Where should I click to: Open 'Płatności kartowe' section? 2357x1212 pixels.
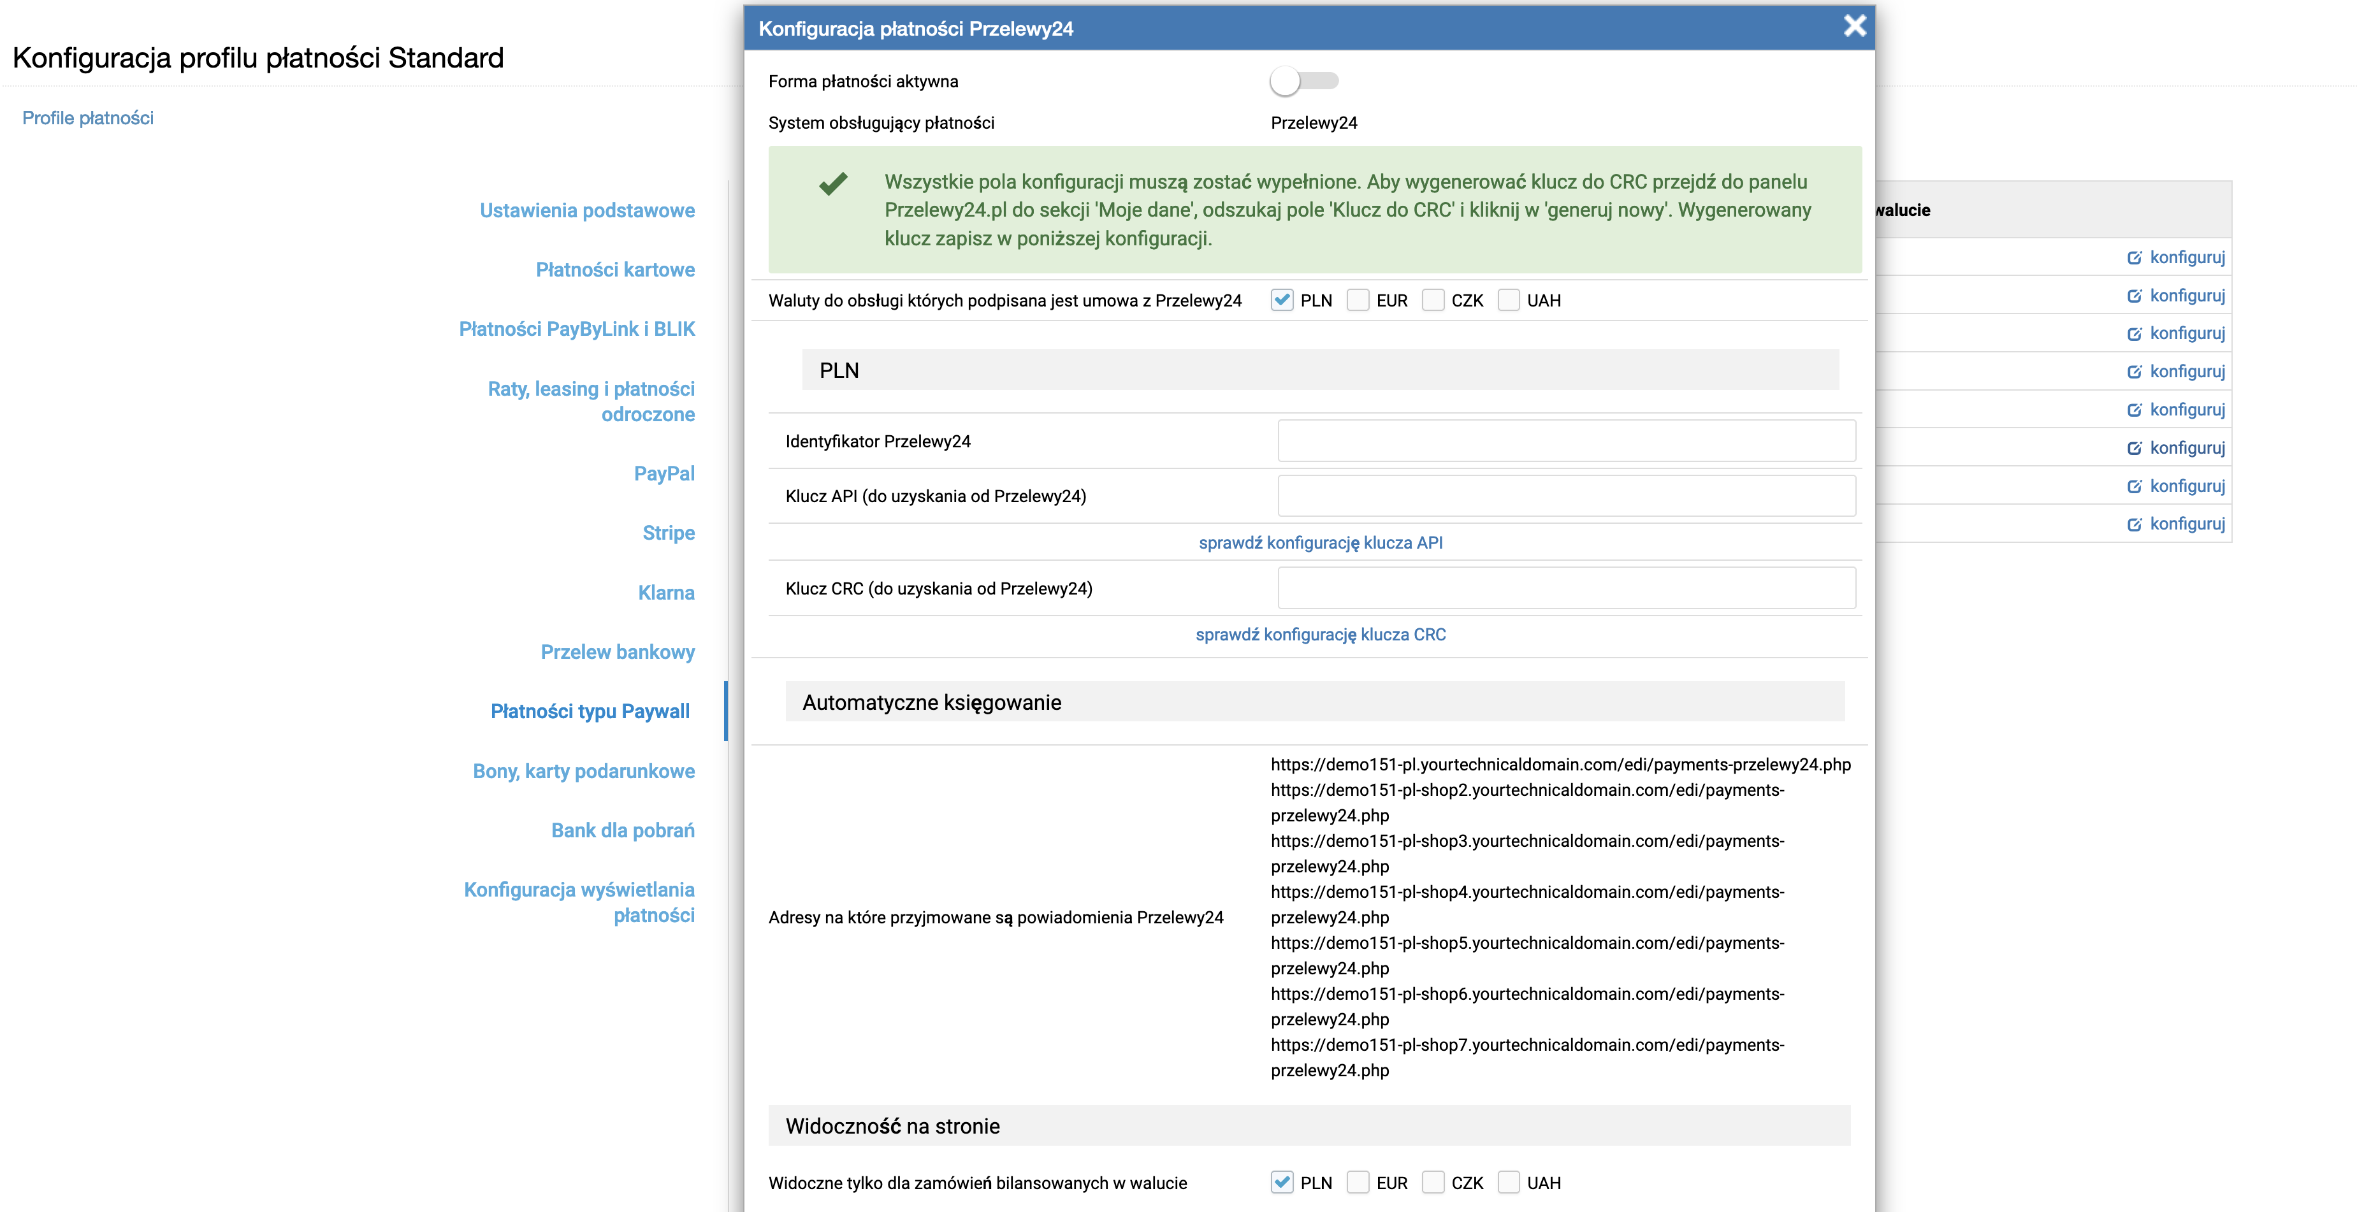coord(615,270)
